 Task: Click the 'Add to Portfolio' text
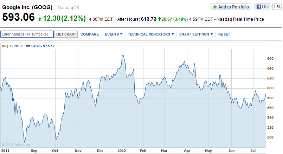coord(233,7)
